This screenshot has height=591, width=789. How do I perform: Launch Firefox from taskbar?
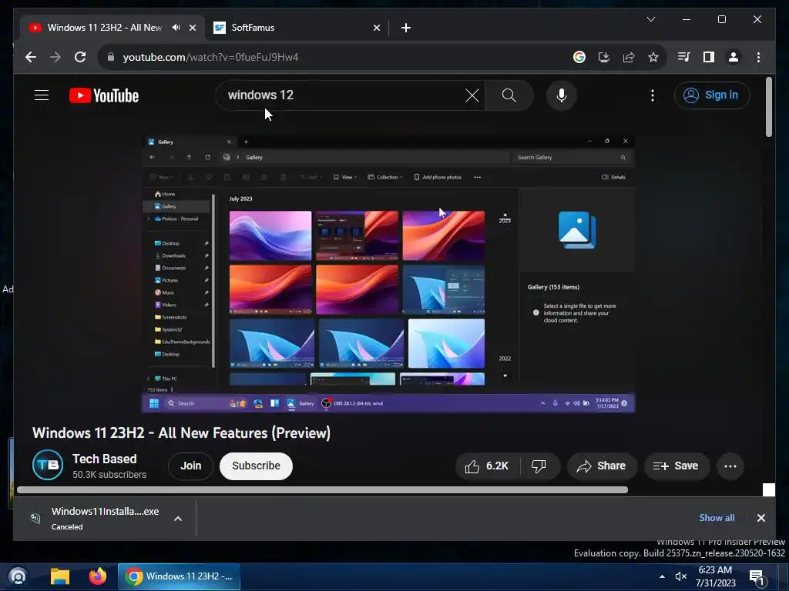click(98, 576)
